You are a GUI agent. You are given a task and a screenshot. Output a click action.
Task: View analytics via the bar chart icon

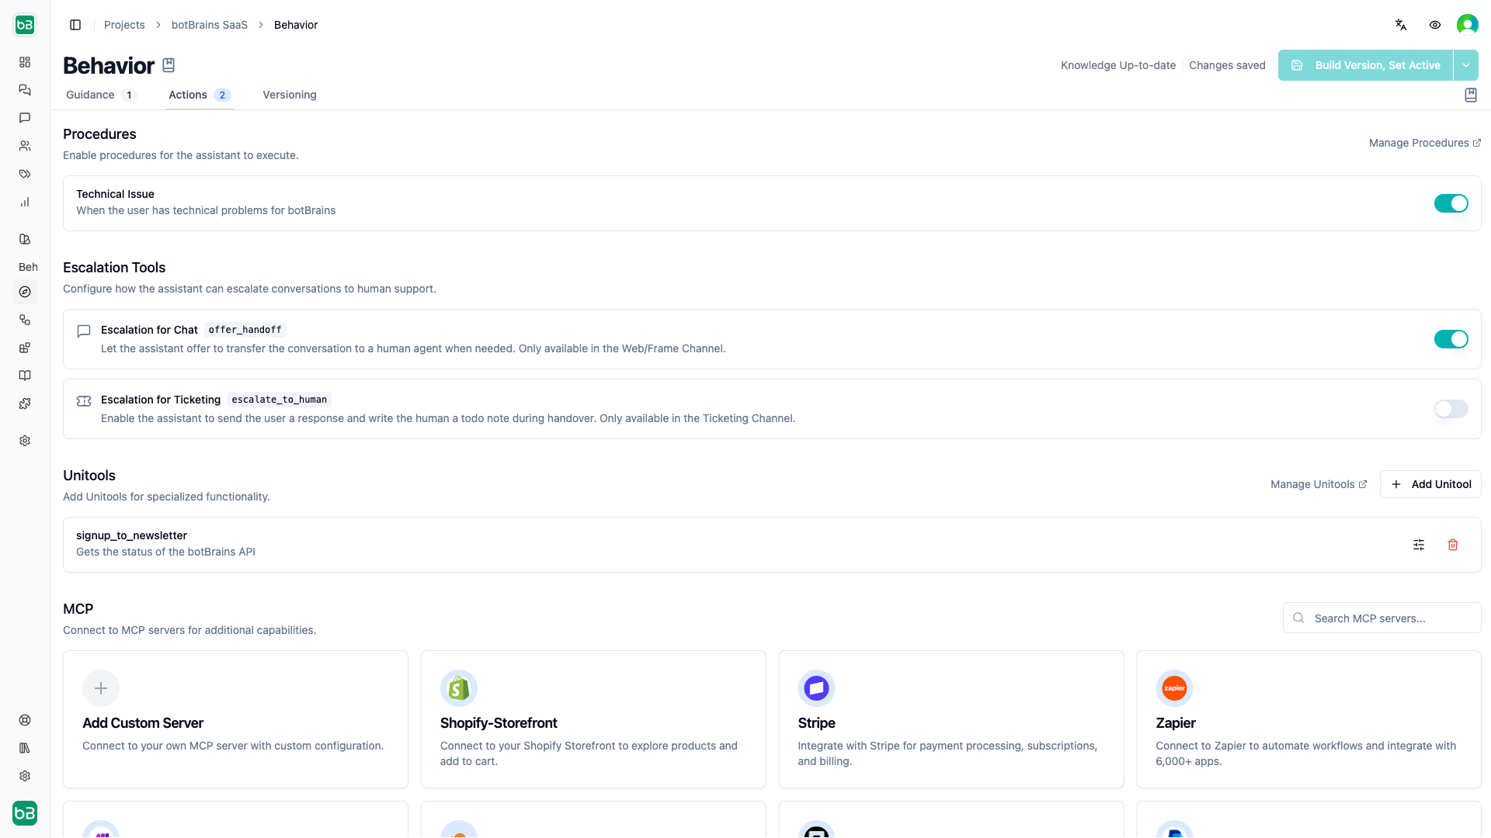click(x=25, y=202)
